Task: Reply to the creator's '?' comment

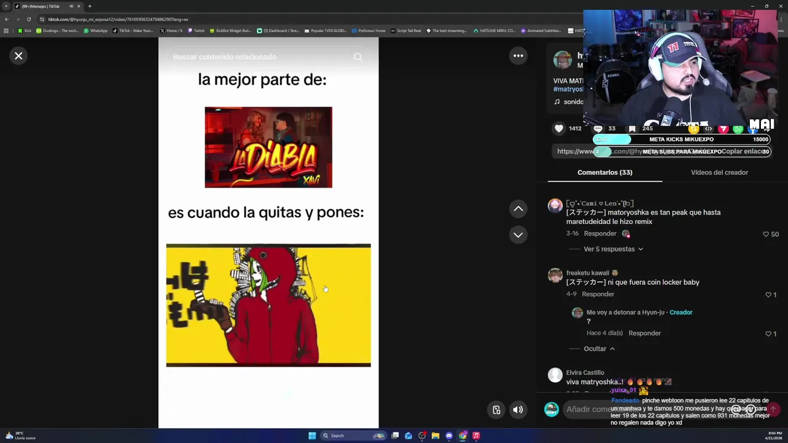Action: point(645,333)
